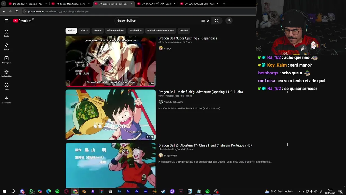The height and width of the screenshot is (195, 346).
Task: Play the Makafushigi Adventure thumbnail
Action: pyautogui.click(x=111, y=115)
